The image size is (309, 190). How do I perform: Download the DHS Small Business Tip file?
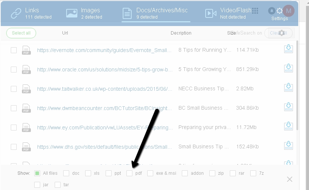pyautogui.click(x=288, y=146)
